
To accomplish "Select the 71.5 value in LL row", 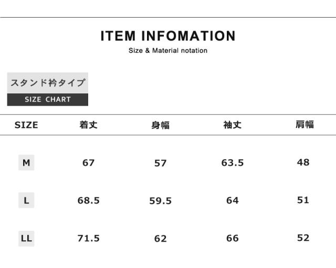I will (88, 239).
